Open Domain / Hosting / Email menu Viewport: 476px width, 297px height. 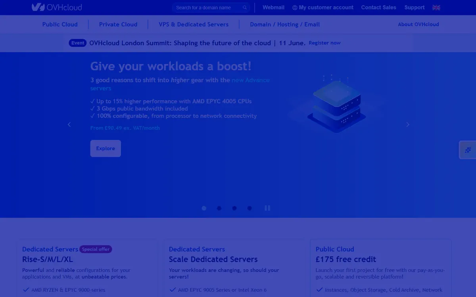(285, 24)
